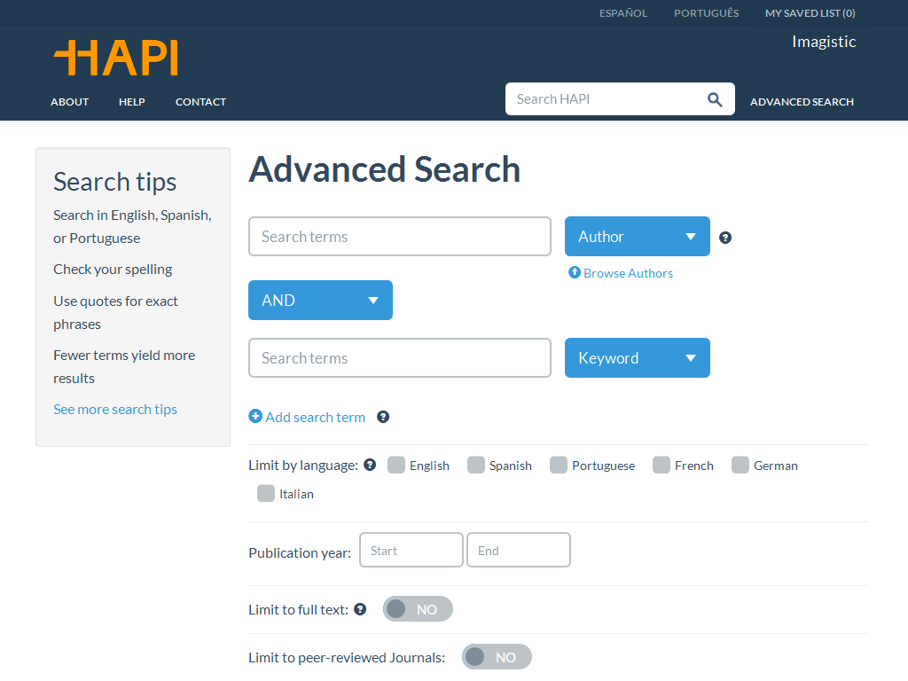The image size is (908, 681).
Task: Click the help icon beside Add search term
Action: [x=382, y=417]
